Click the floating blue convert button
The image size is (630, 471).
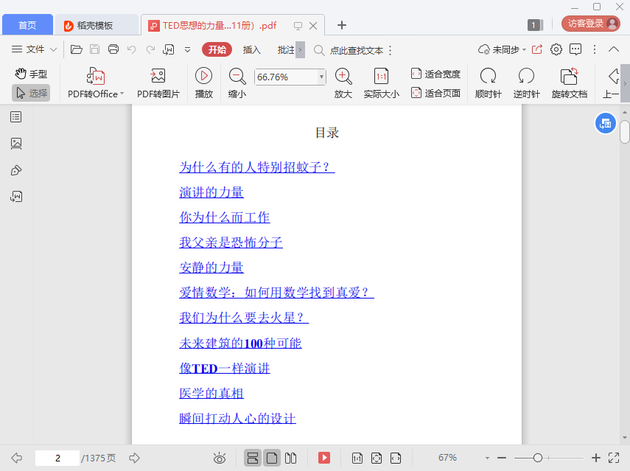(606, 124)
